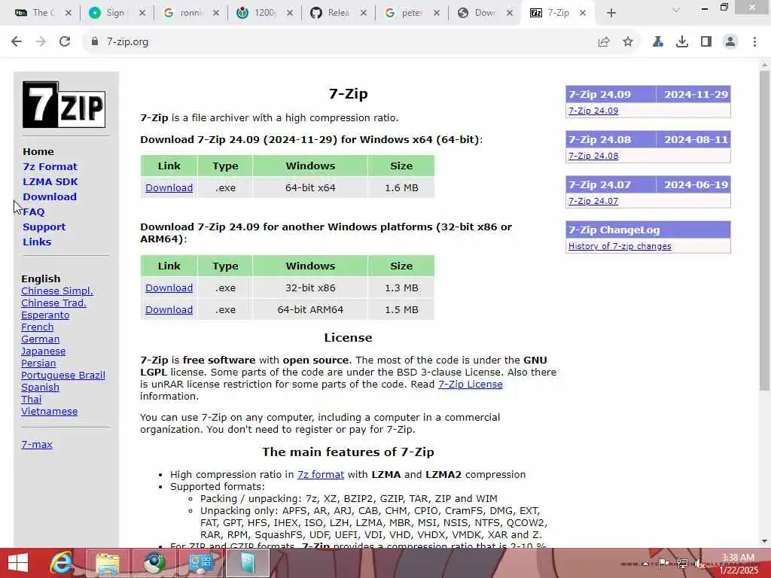The height and width of the screenshot is (578, 771).
Task: Download the 64-bit ARM64 .exe
Action: [x=169, y=309]
